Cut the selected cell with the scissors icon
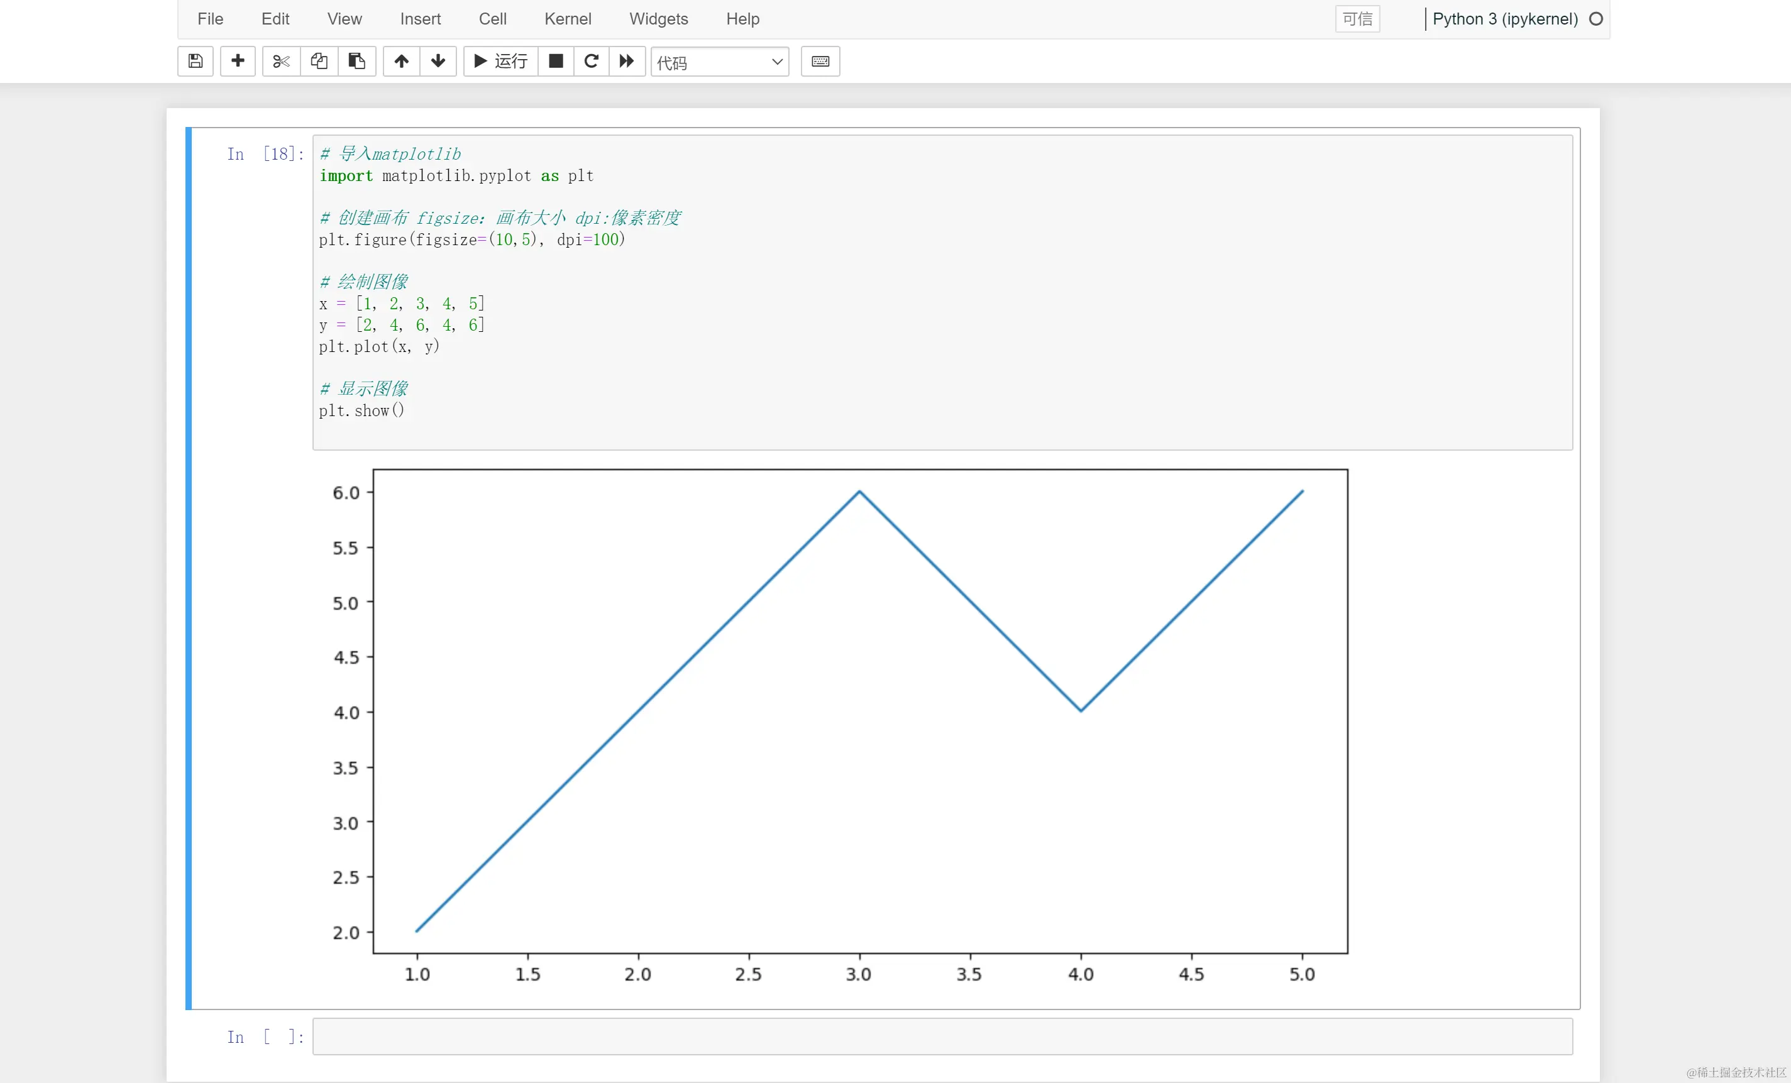Screen dimensions: 1791x1083 click(280, 61)
